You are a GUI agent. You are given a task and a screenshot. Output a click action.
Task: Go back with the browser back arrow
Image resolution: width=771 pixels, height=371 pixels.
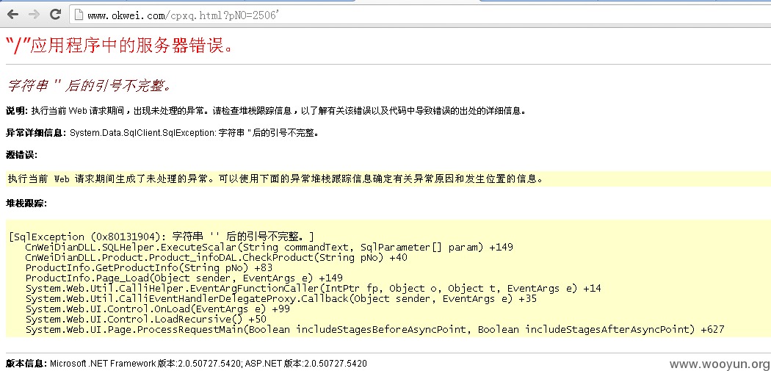click(x=12, y=15)
